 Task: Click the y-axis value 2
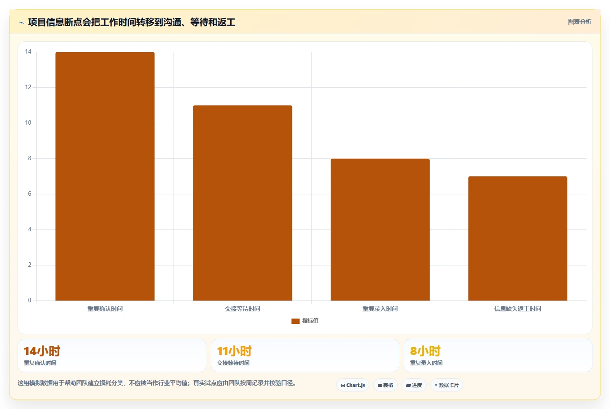point(30,265)
